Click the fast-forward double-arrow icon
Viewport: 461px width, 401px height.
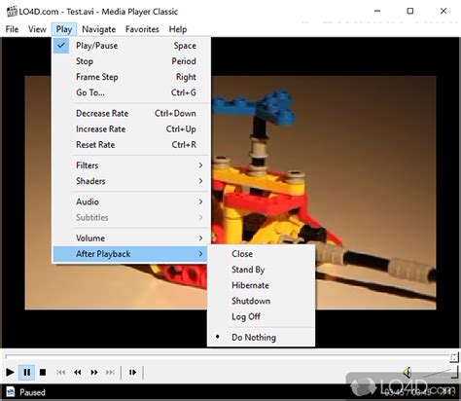94,372
